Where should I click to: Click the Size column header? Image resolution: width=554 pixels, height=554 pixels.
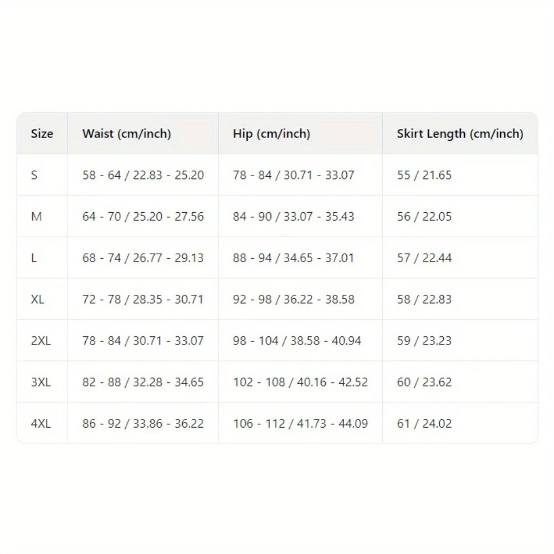[x=42, y=134]
